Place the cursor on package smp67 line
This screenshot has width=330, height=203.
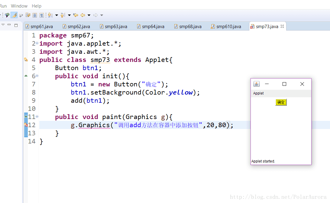(x=66, y=35)
